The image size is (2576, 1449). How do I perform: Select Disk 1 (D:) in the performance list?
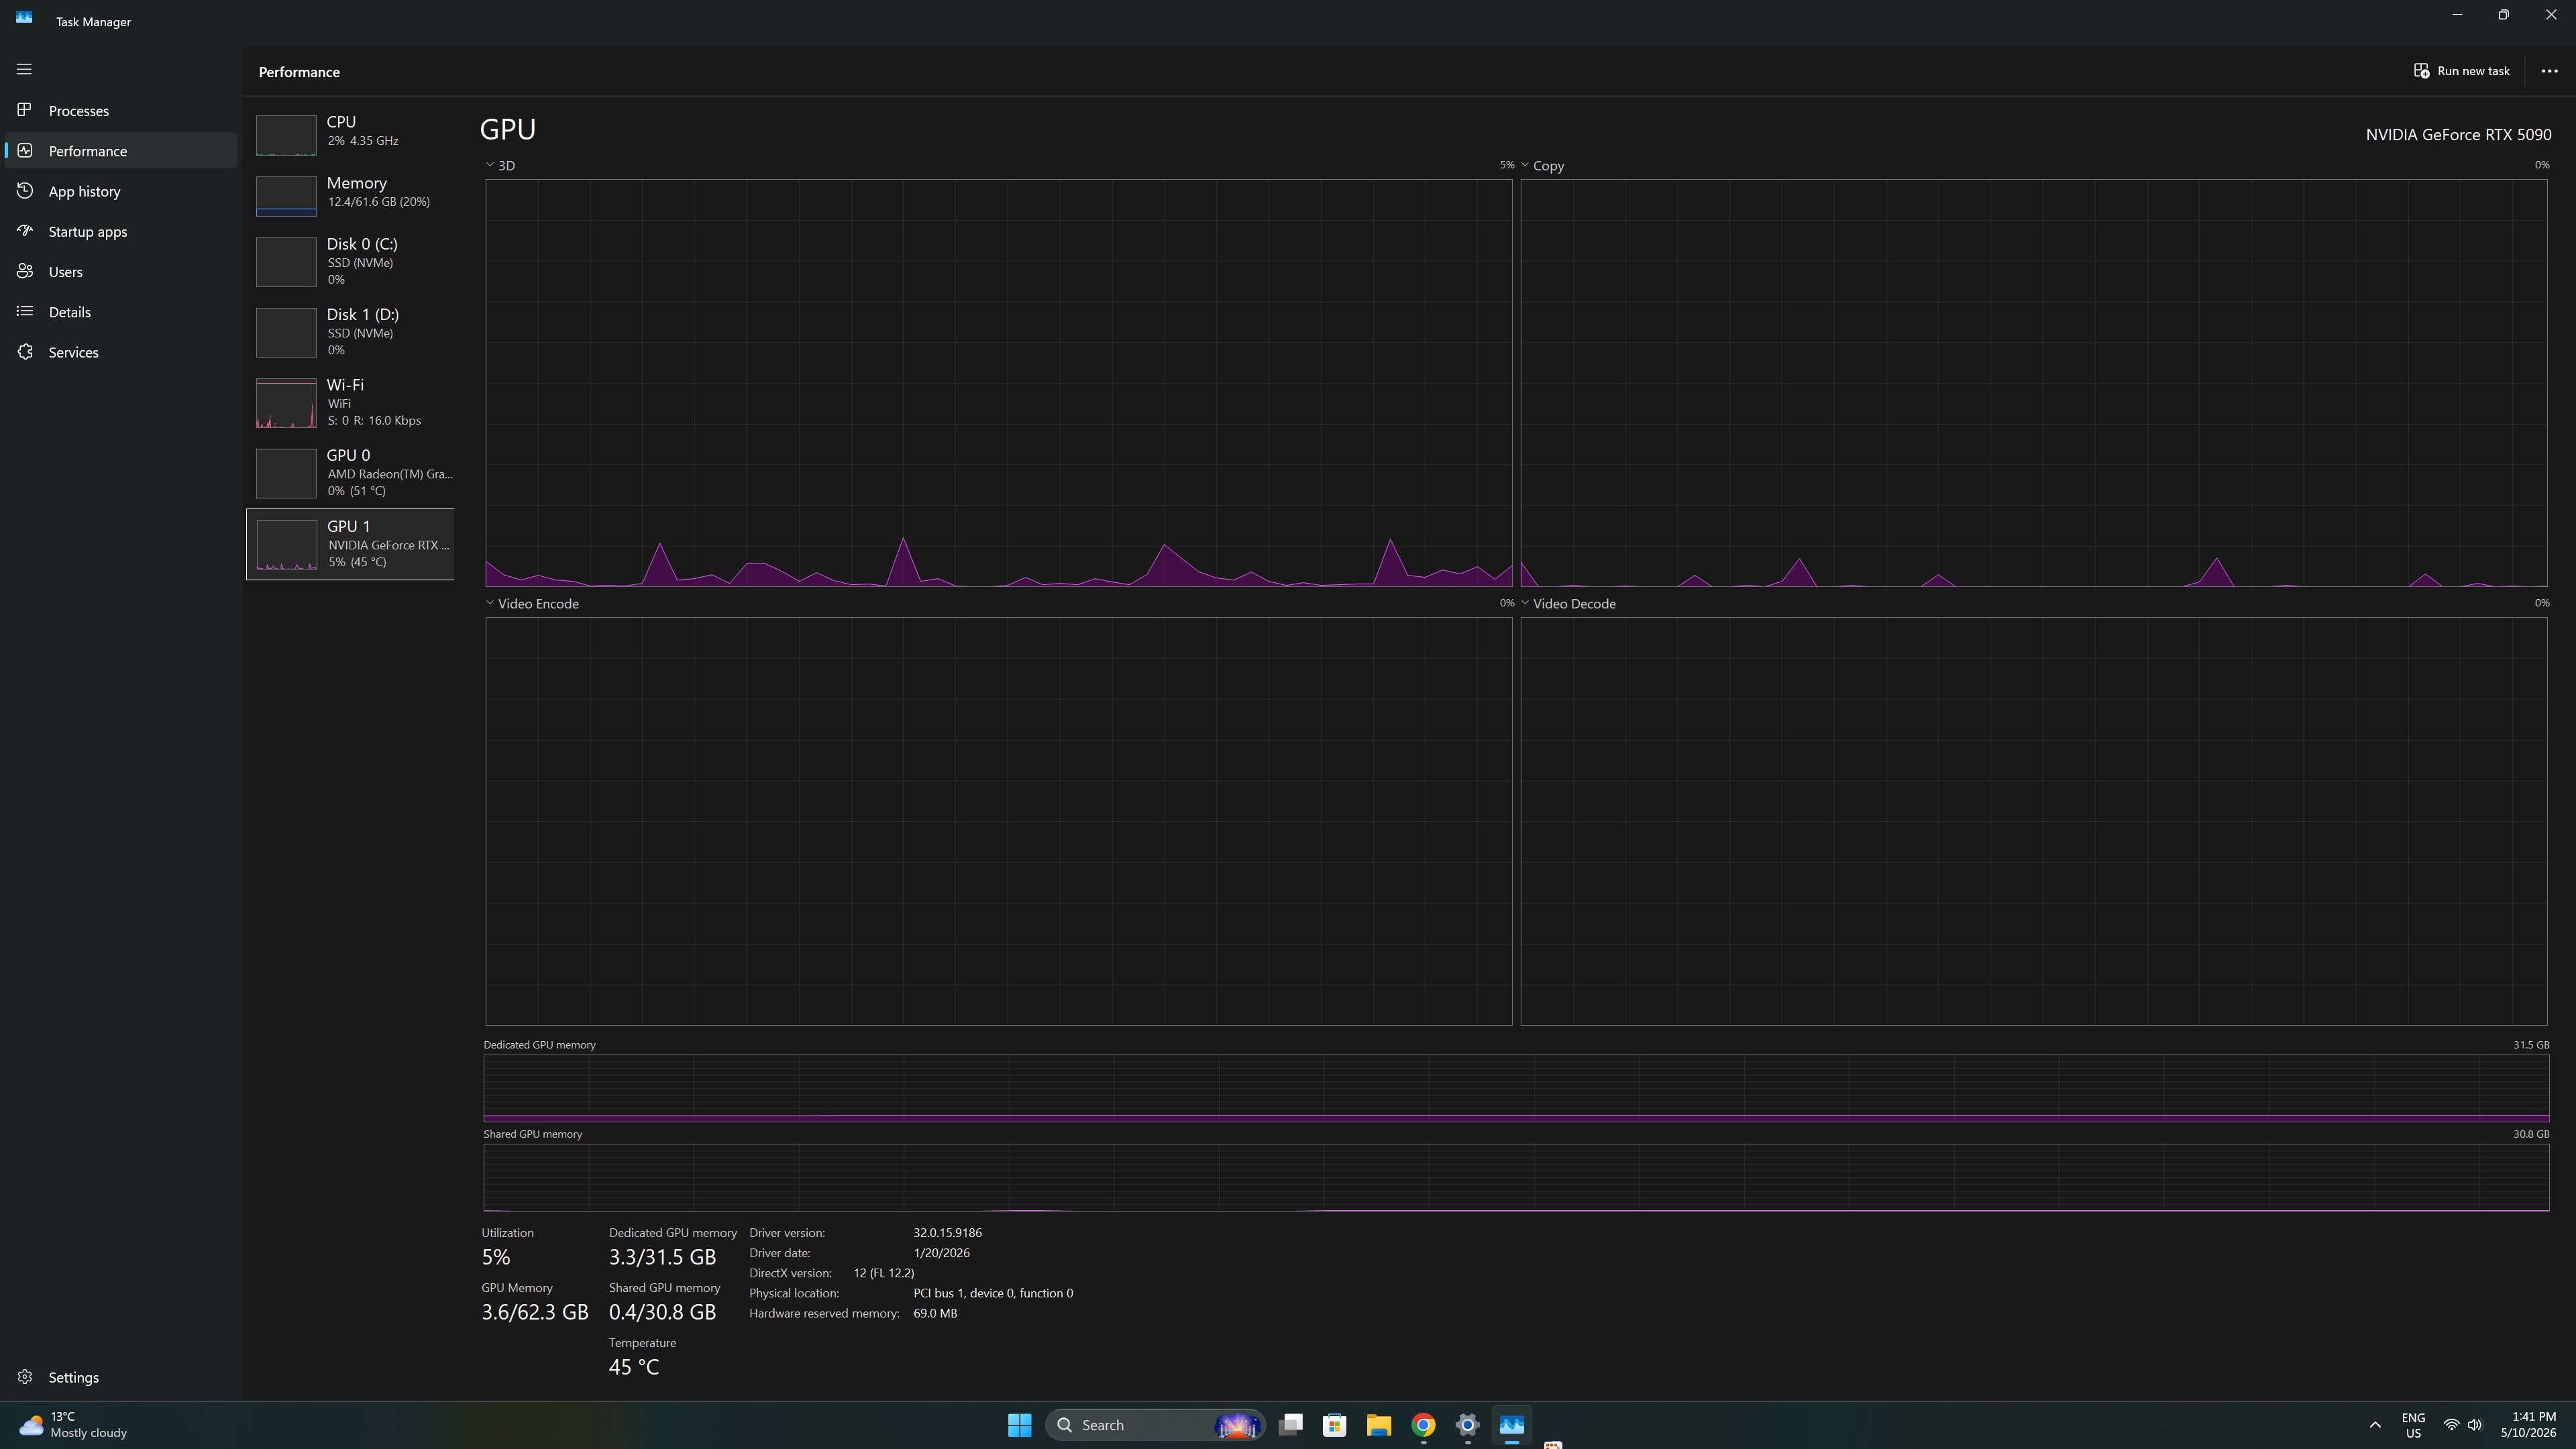click(350, 332)
